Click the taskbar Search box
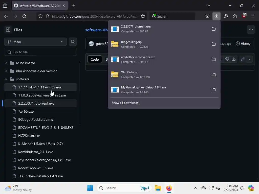The width and height of the screenshot is (259, 194). pyautogui.click(x=124, y=188)
